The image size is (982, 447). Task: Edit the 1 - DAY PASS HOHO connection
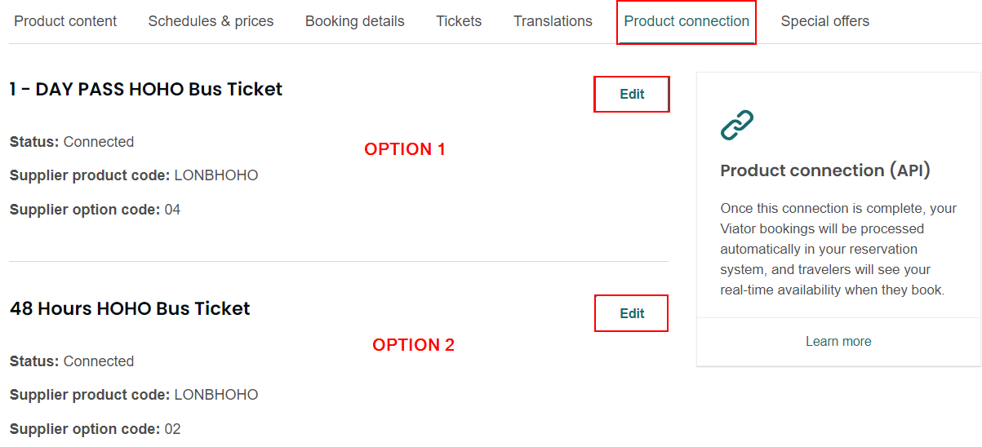point(632,94)
